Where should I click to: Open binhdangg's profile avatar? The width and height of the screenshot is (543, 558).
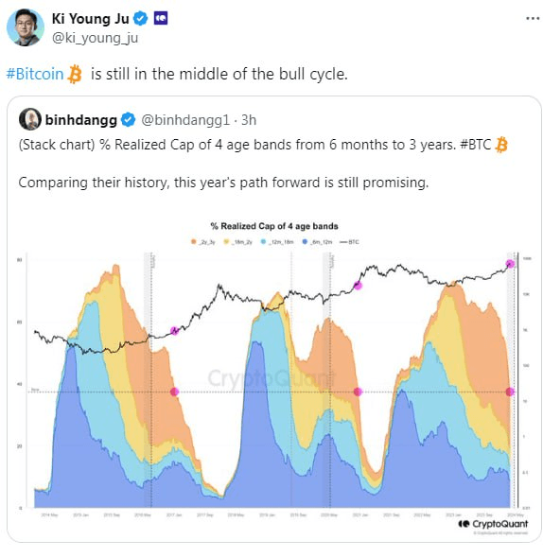coord(30,119)
